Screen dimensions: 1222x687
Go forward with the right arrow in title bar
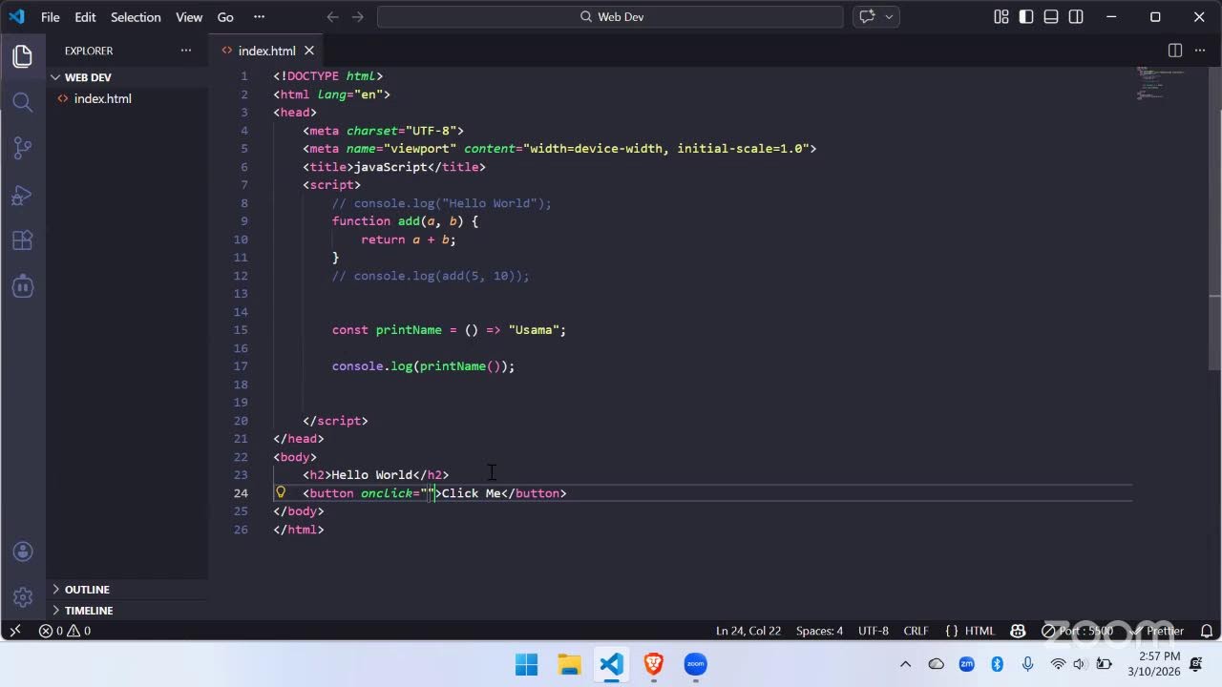point(358,17)
